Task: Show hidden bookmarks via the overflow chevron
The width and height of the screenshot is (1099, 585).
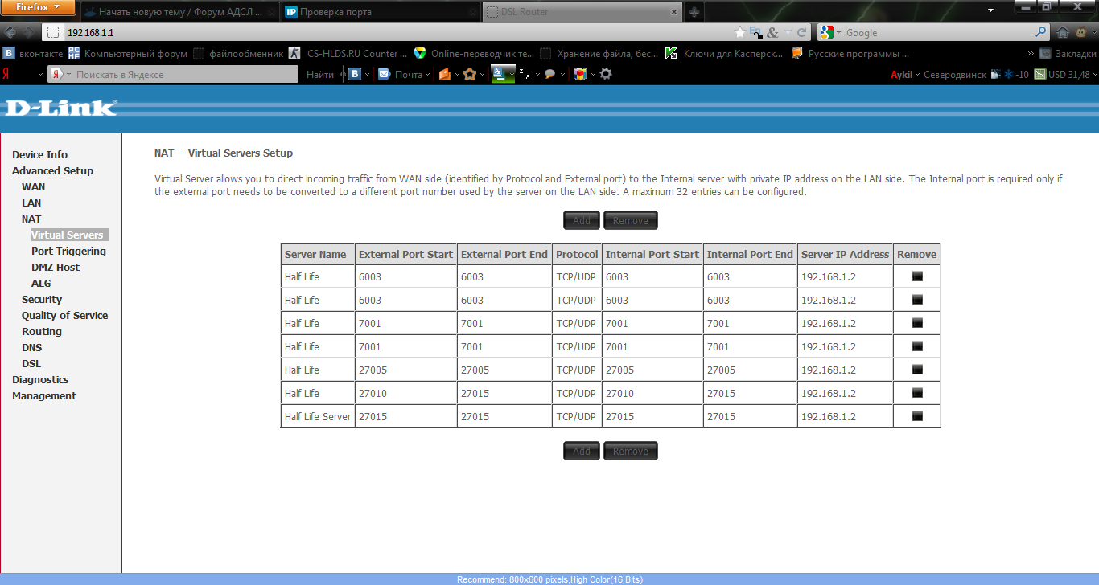Action: click(1031, 54)
